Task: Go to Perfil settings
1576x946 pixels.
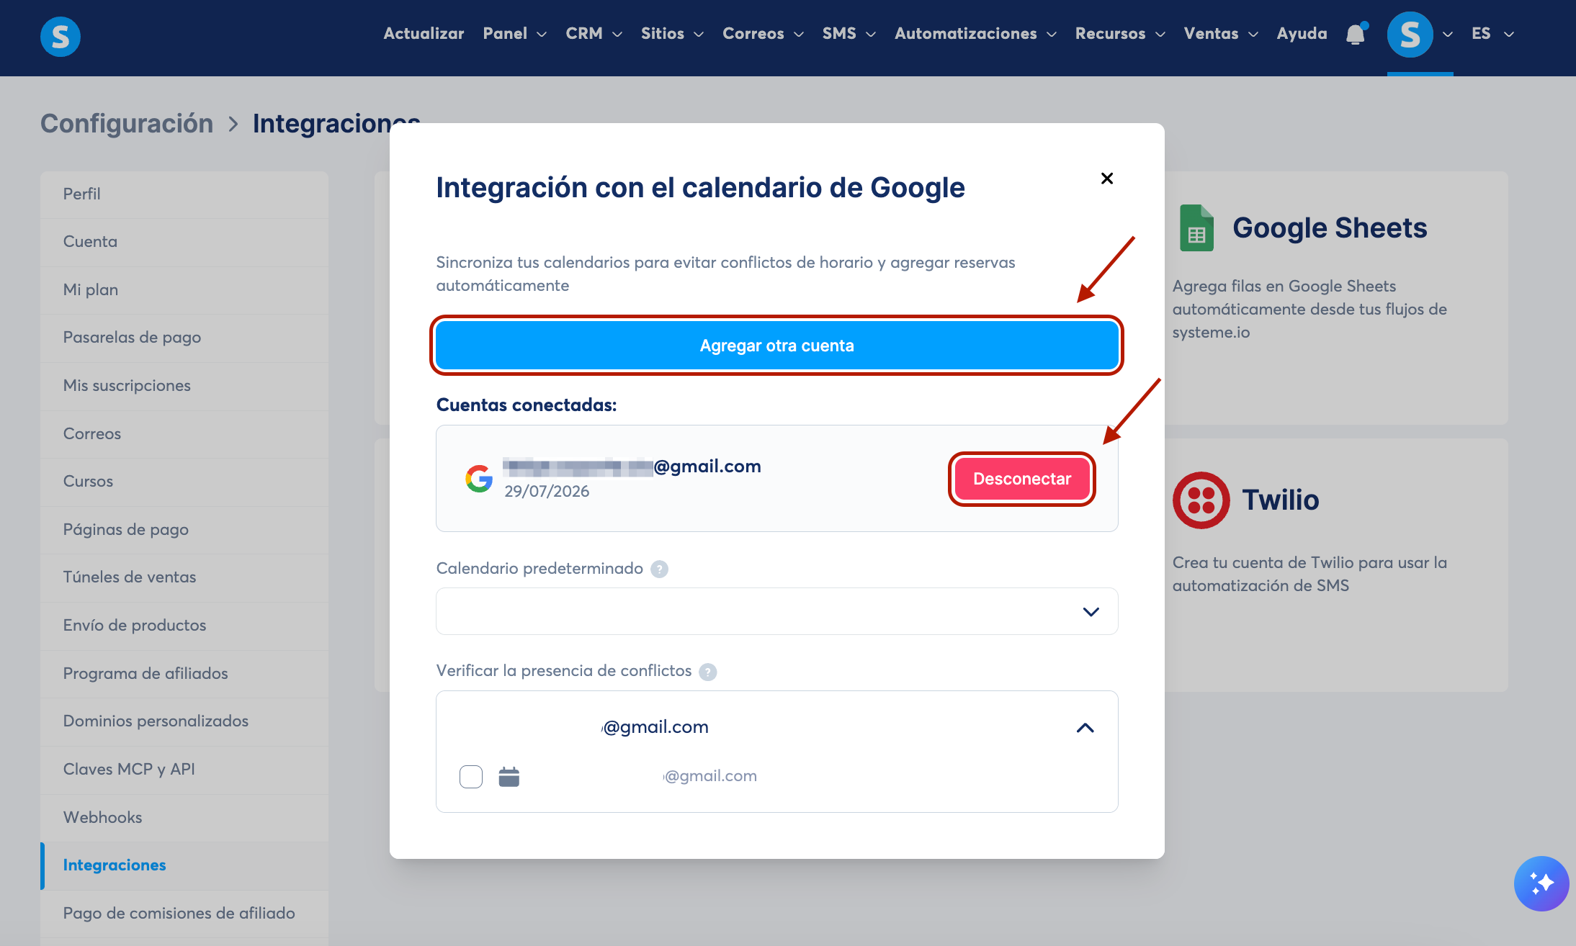Action: coord(184,194)
